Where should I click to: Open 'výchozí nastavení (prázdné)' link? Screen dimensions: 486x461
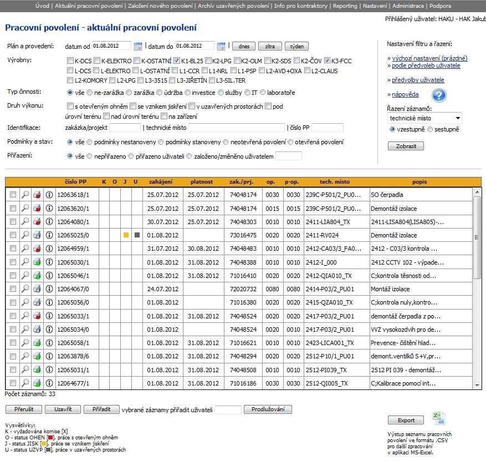click(x=429, y=58)
